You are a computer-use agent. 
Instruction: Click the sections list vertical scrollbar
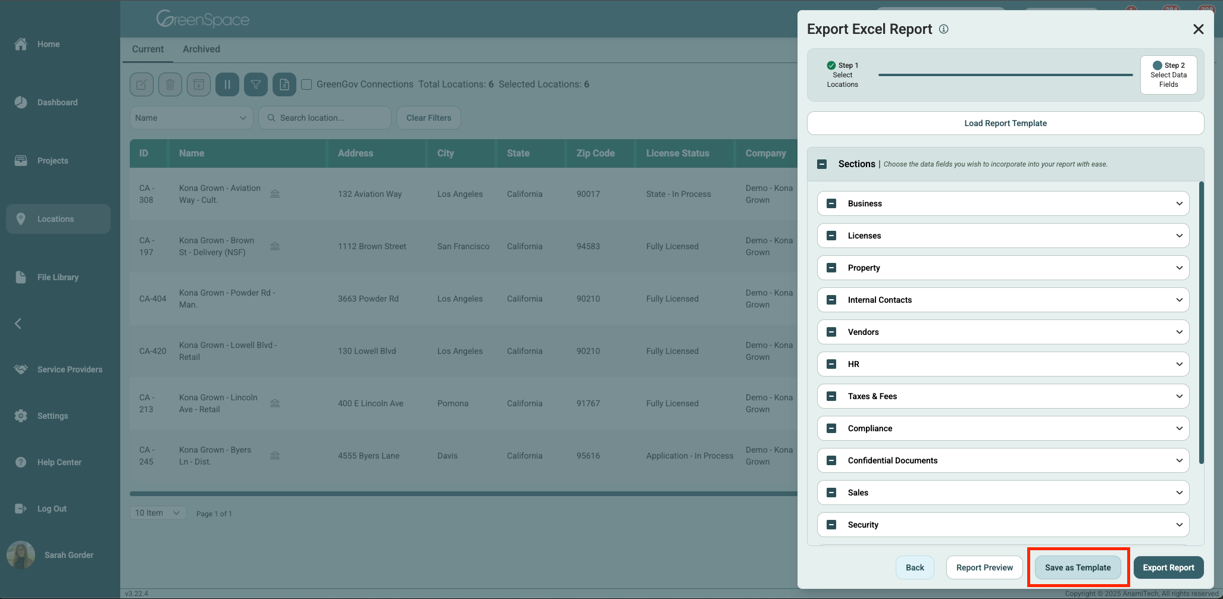click(1201, 322)
